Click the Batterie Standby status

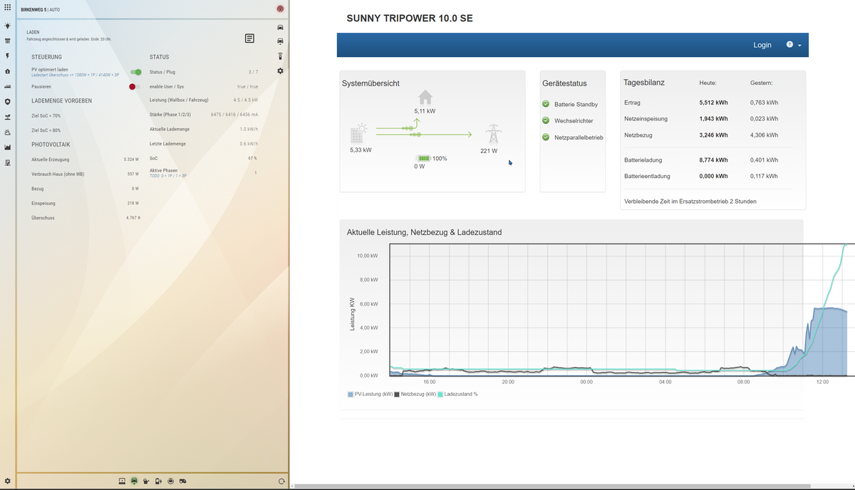coord(570,105)
